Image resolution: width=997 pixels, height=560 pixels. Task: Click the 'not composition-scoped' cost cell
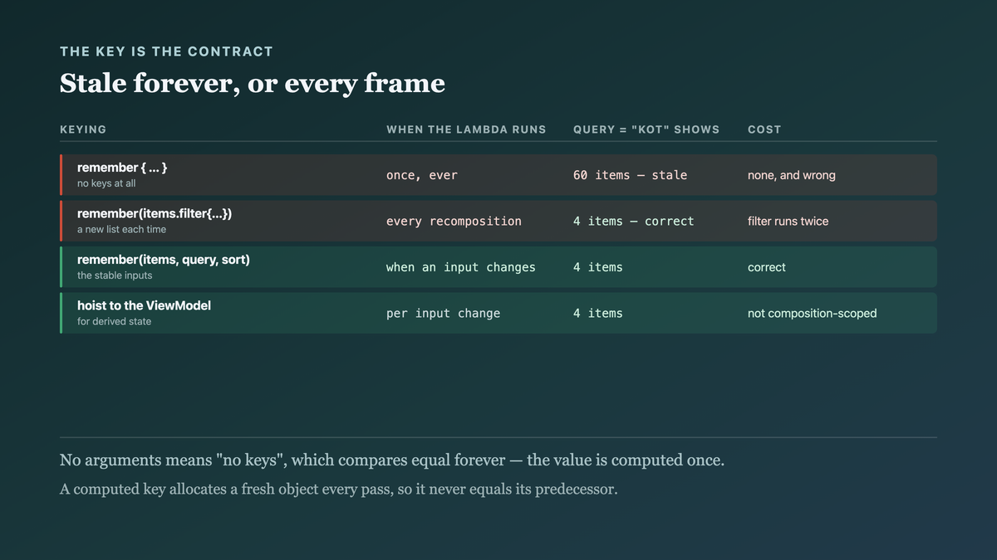click(812, 313)
